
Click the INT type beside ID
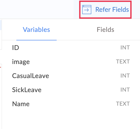125,48
